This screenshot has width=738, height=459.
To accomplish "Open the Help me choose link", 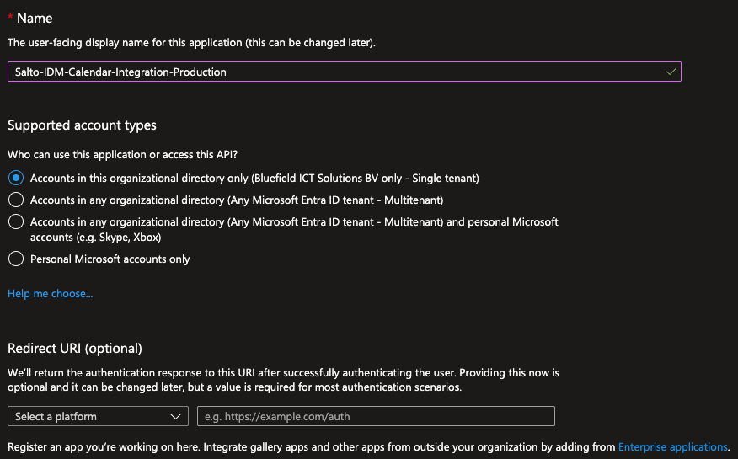I will point(50,294).
